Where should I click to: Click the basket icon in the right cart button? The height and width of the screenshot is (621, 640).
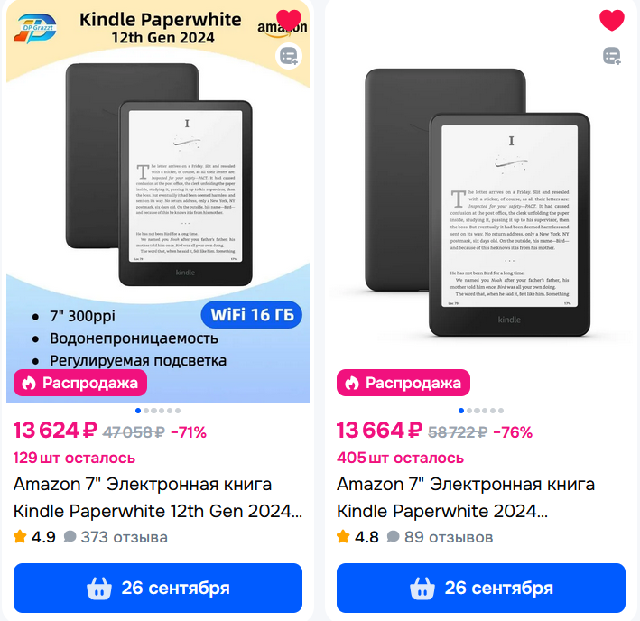click(x=422, y=589)
